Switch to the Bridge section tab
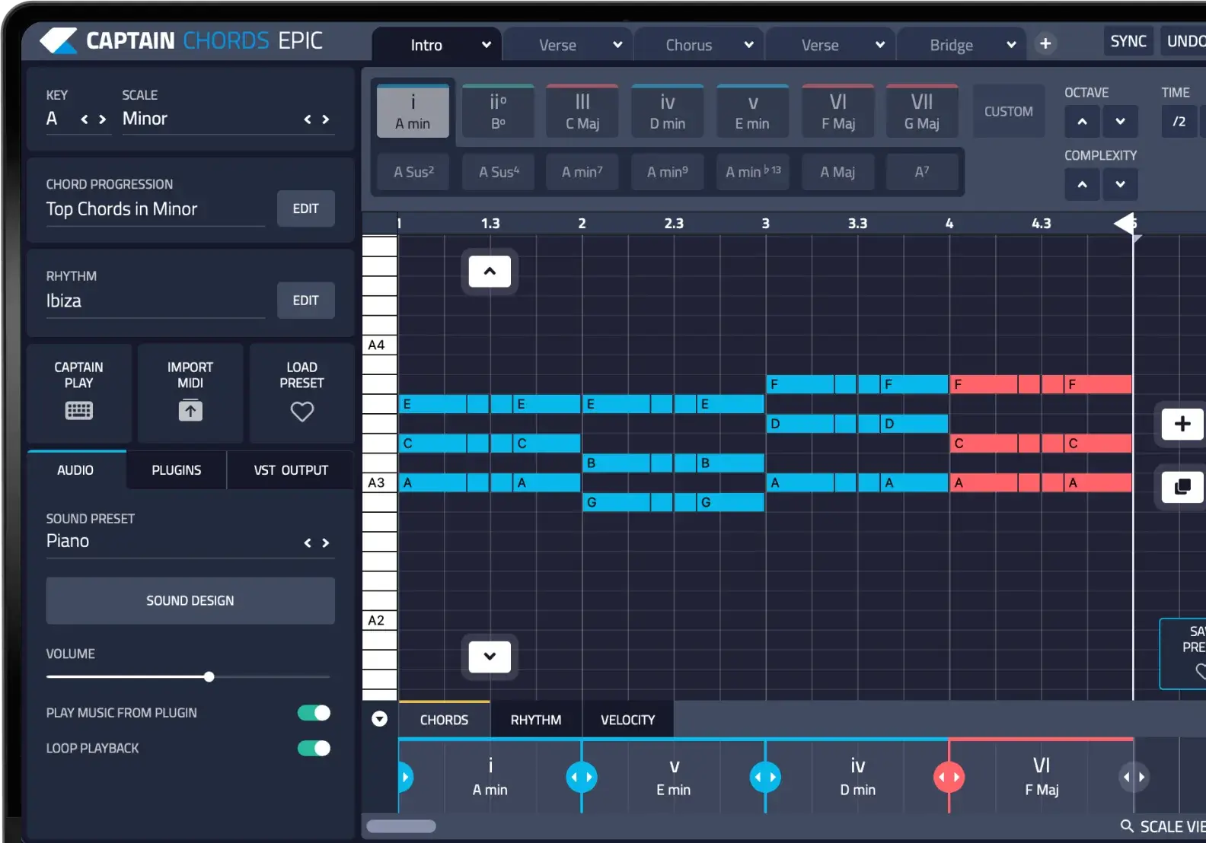The image size is (1206, 843). (951, 45)
